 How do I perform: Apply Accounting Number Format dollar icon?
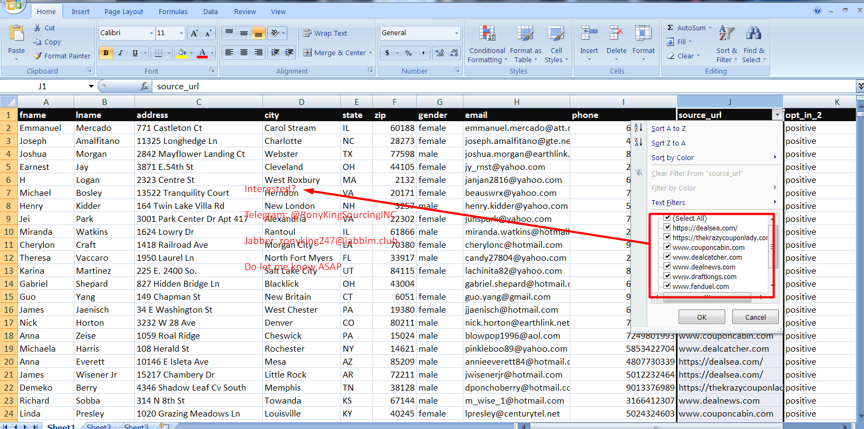[x=387, y=52]
